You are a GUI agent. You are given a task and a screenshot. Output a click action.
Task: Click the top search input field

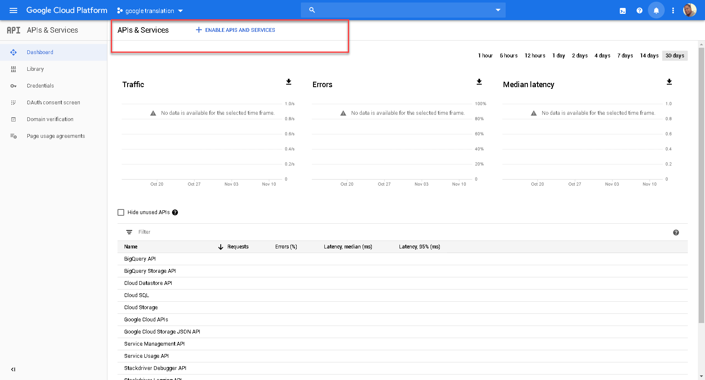coord(403,10)
